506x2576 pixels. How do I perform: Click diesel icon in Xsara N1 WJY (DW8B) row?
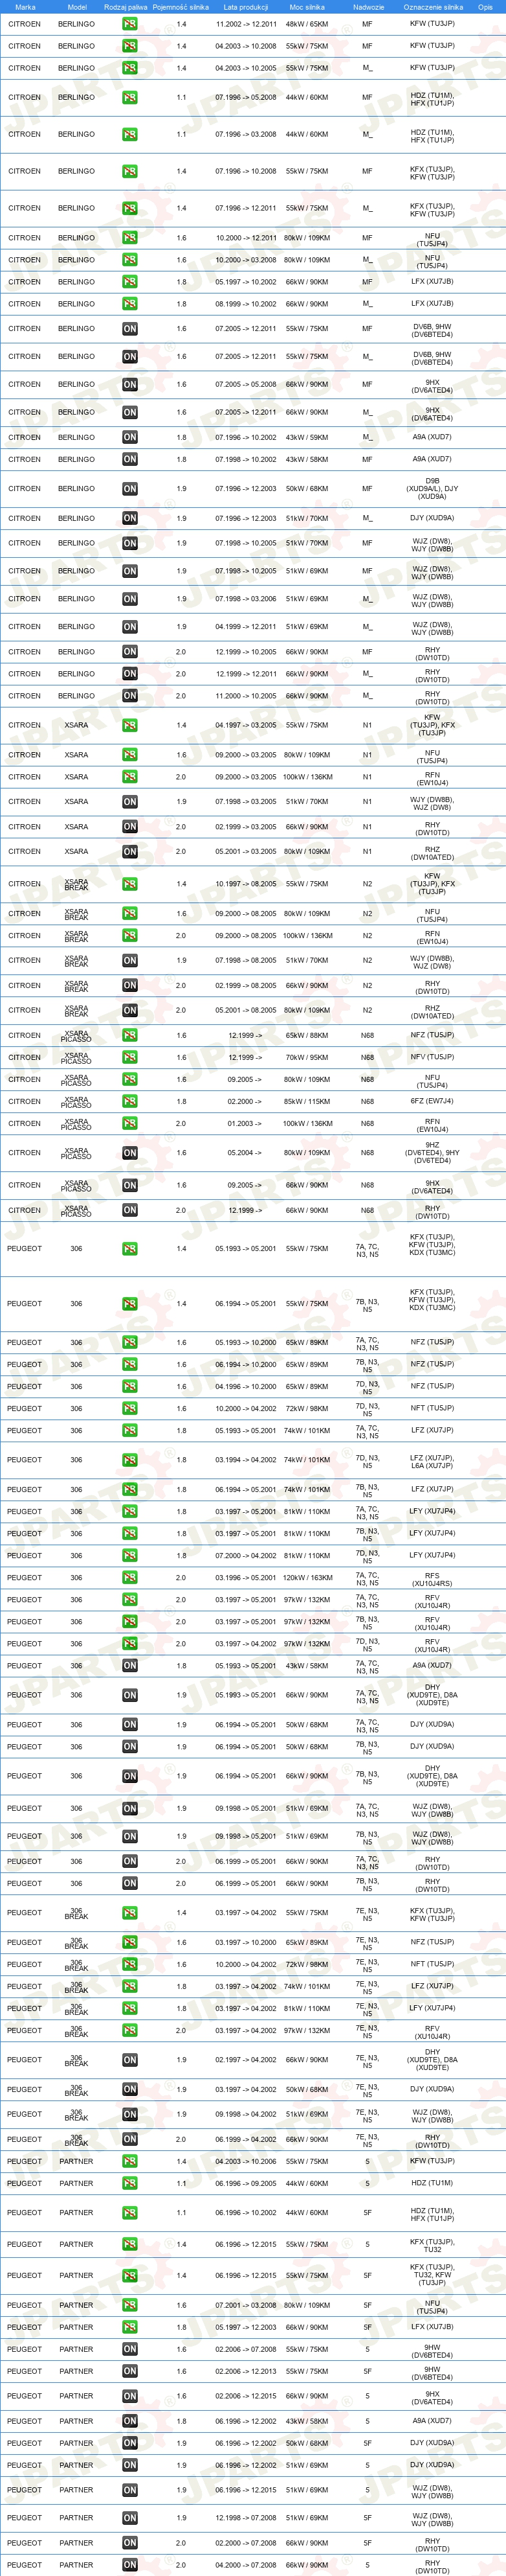(x=130, y=802)
